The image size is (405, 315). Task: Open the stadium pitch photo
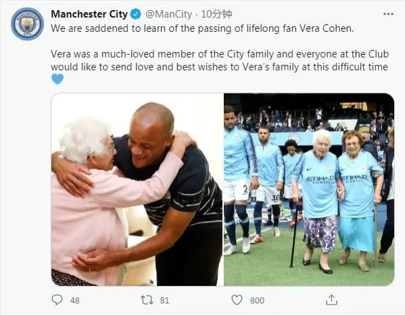309,190
